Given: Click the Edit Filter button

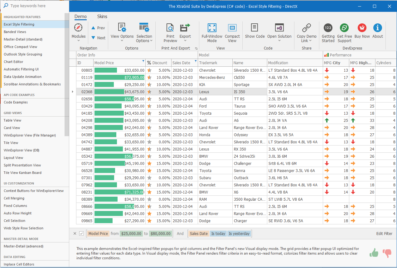Looking at the screenshot, I should (384, 234).
